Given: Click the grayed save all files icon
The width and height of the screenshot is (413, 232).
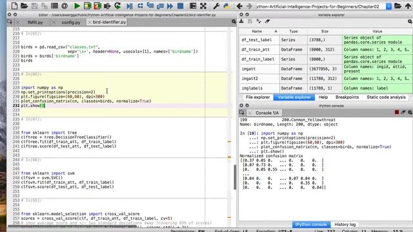Looking at the screenshot, I should pyautogui.click(x=45, y=6).
